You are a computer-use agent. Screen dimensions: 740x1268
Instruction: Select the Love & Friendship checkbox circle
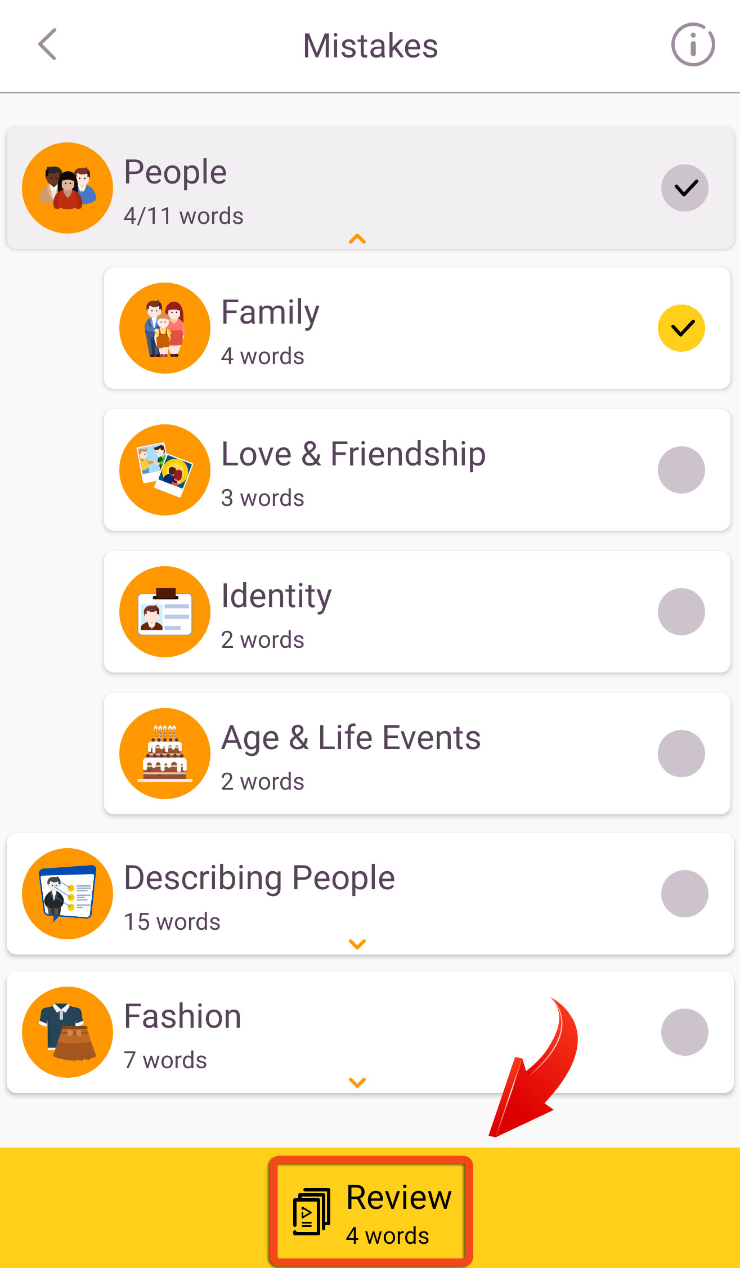681,470
